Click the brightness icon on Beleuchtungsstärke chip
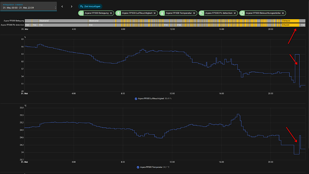Image resolution: width=309 pixels, height=174 pixels. pyautogui.click(x=242, y=13)
